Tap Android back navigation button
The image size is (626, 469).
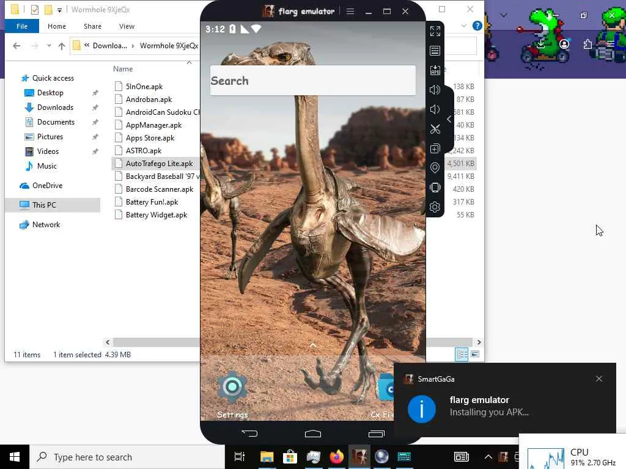point(249,433)
